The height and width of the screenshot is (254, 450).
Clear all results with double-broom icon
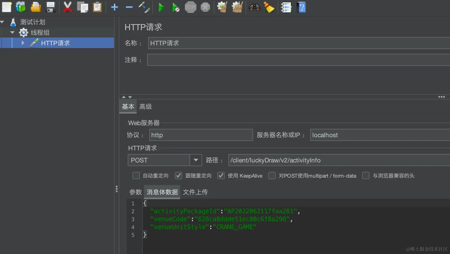point(237,7)
